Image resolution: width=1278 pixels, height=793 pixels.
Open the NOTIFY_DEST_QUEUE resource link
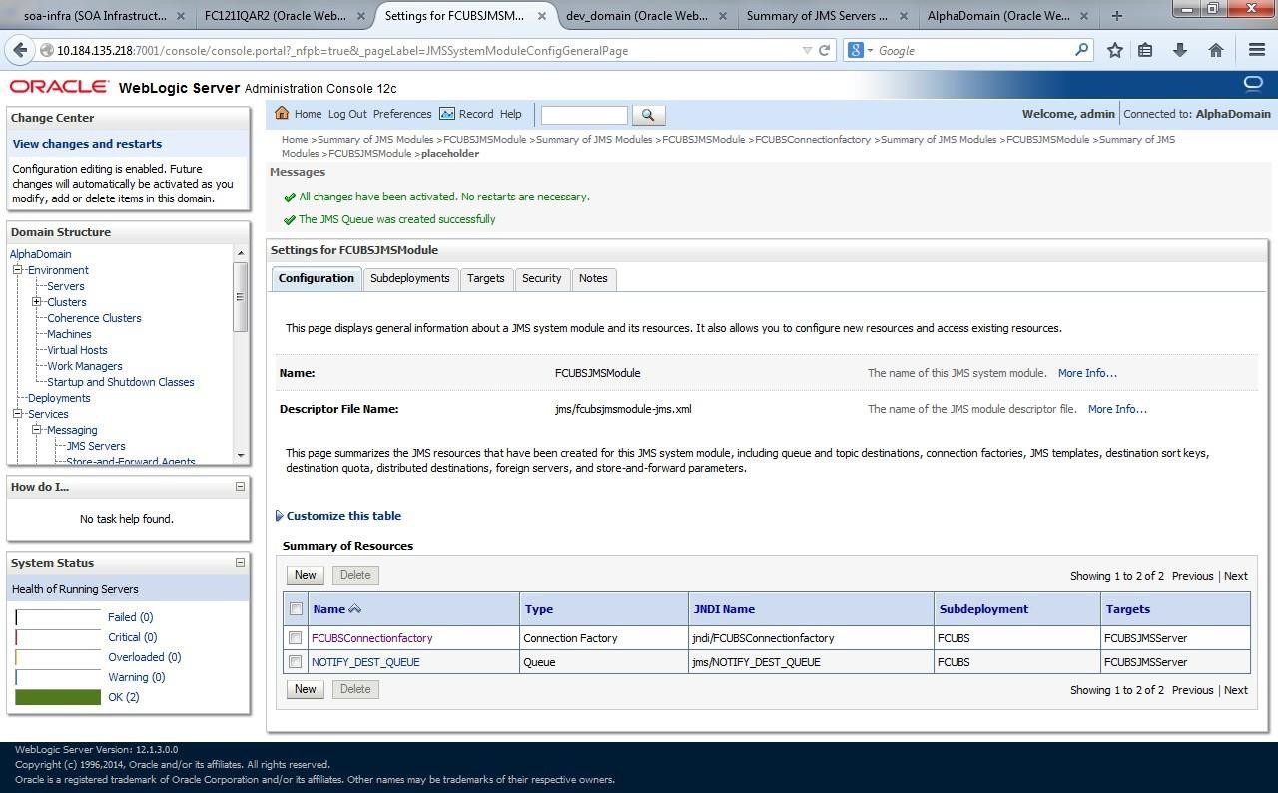[x=365, y=662]
